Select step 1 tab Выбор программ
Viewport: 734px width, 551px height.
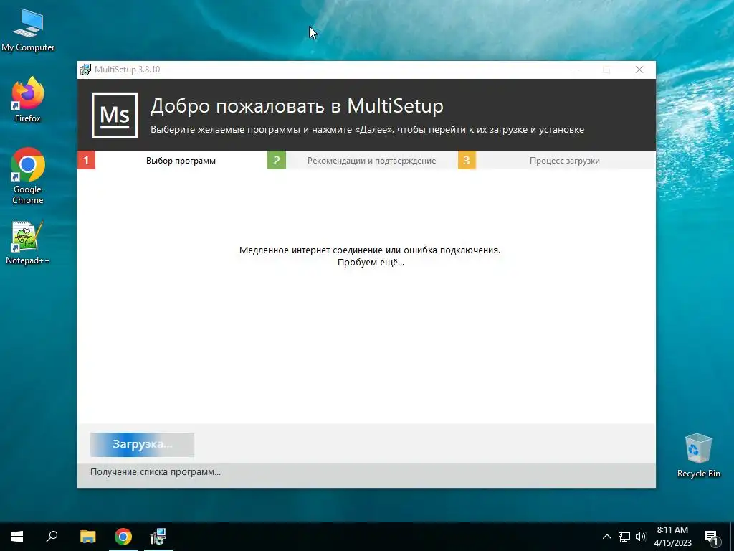(x=181, y=161)
